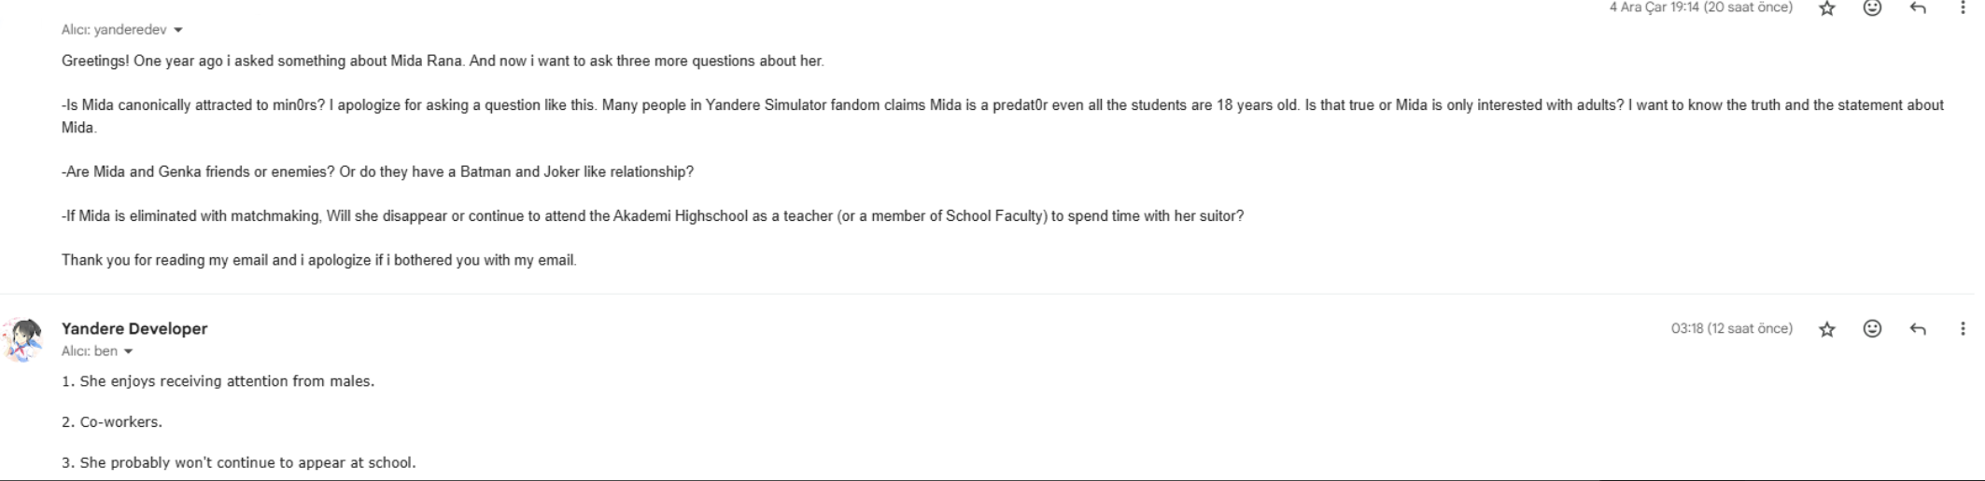
Task: Click the Batman and Joker question line
Action: 377,172
